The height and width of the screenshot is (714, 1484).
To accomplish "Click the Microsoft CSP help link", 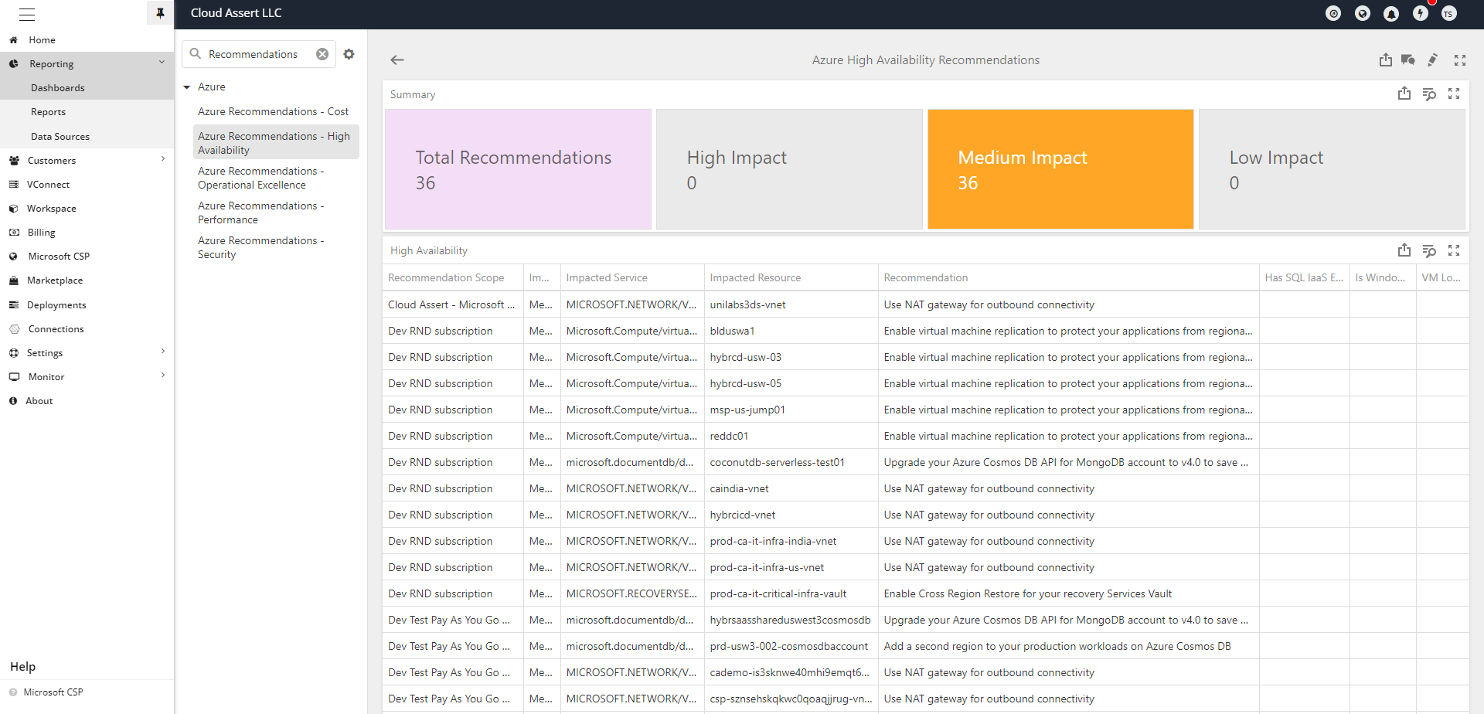I will pyautogui.click(x=53, y=692).
